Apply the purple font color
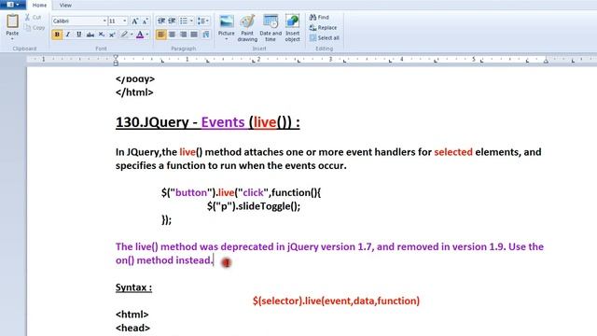The height and width of the screenshot is (336, 597). pyautogui.click(x=140, y=35)
